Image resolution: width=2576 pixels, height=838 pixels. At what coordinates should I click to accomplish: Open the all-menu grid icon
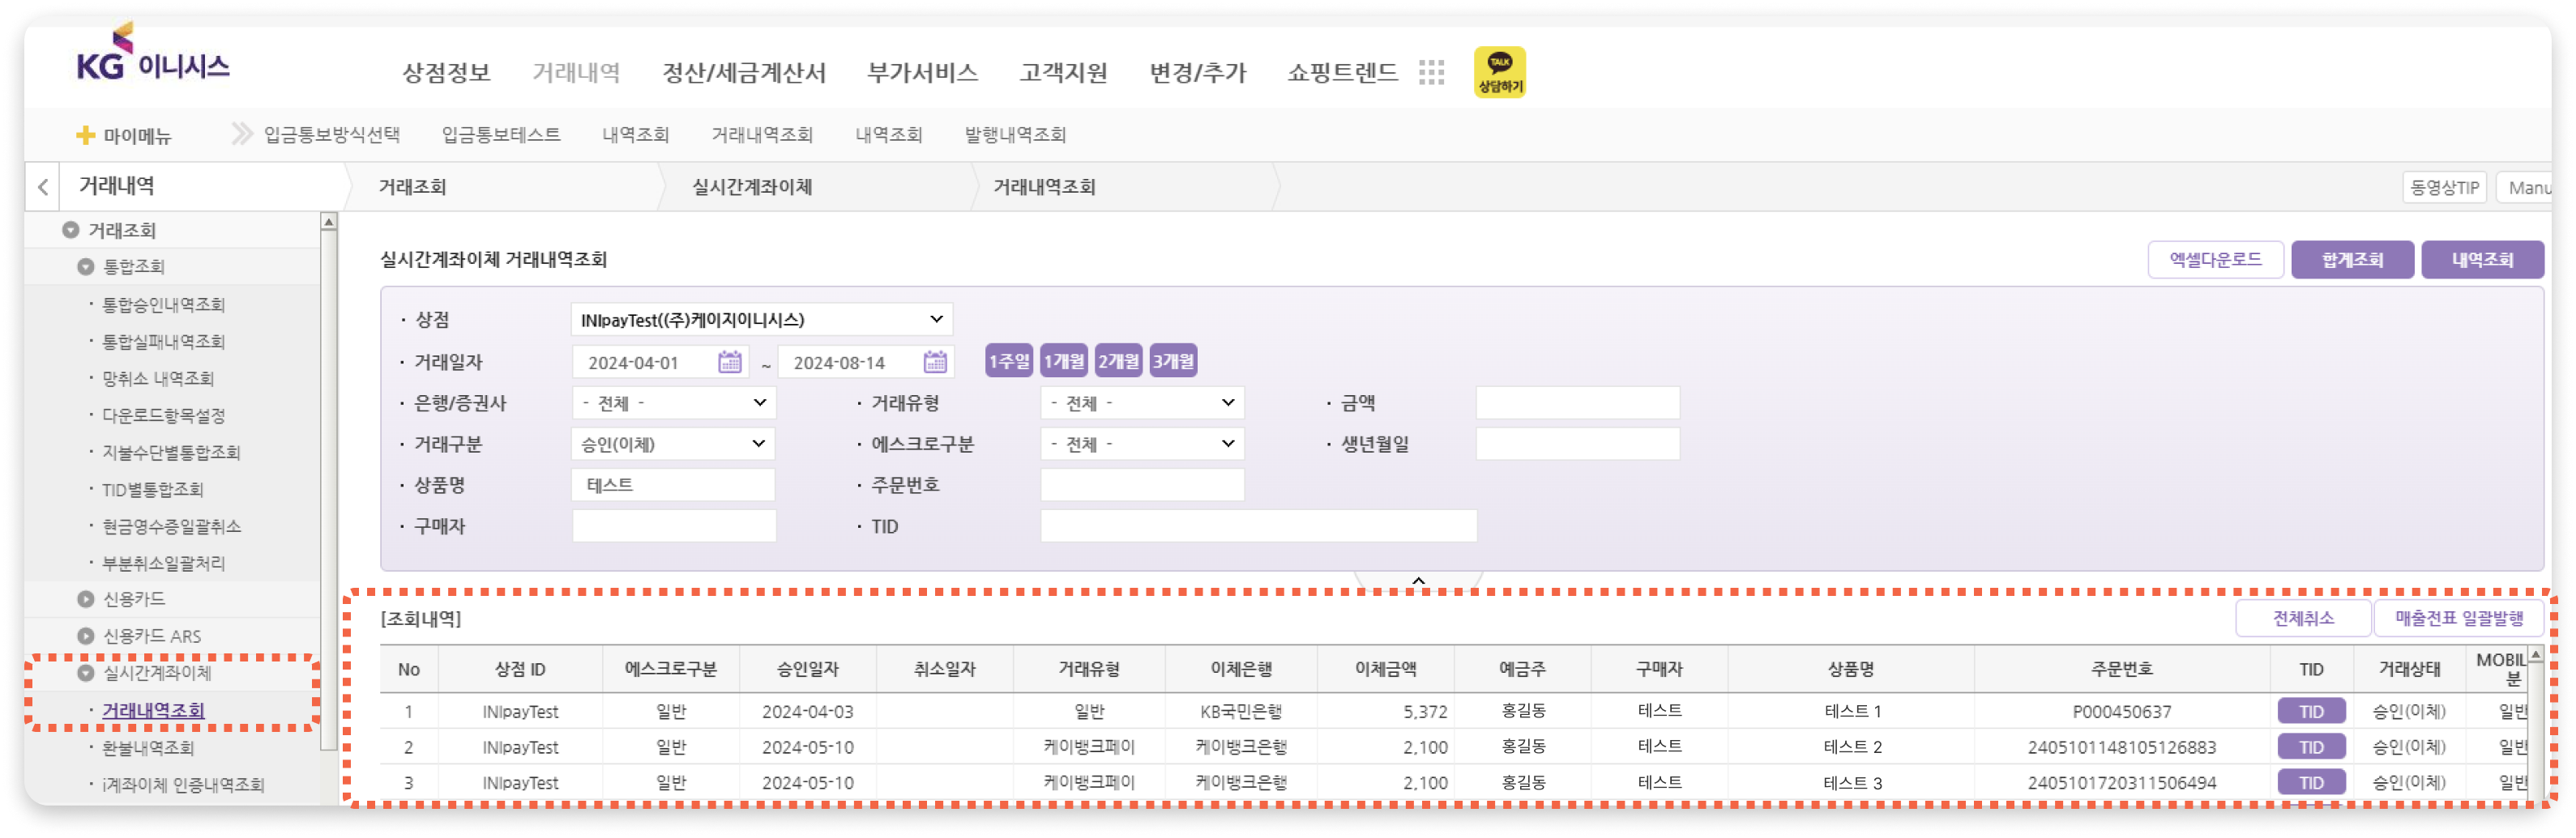click(1431, 72)
